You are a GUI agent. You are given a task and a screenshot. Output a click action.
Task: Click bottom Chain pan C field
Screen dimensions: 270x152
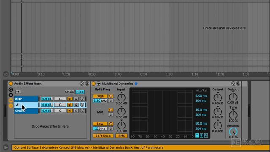(60, 111)
